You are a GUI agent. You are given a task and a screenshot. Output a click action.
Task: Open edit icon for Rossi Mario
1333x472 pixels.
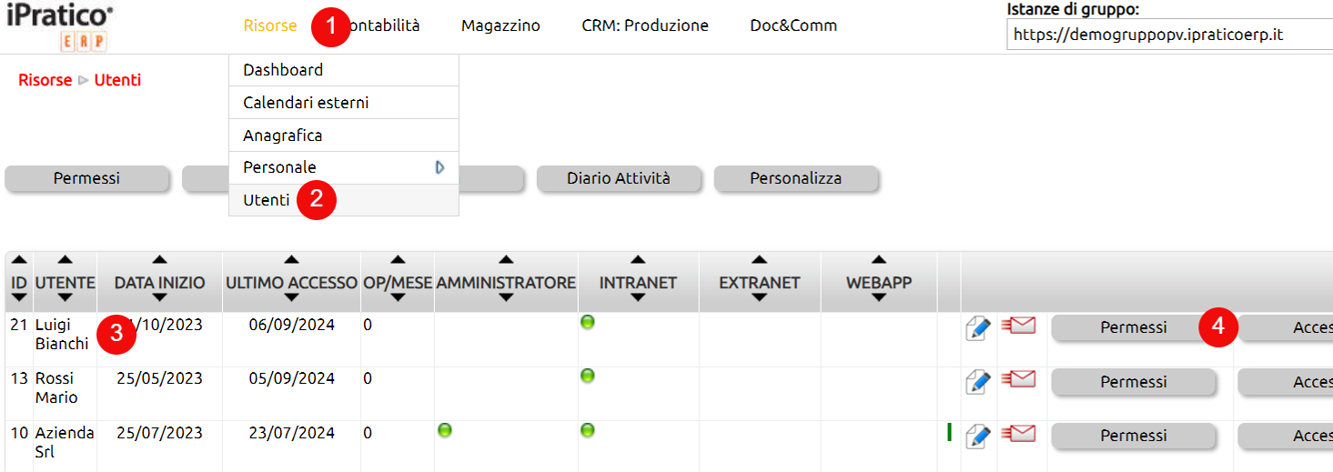[977, 382]
